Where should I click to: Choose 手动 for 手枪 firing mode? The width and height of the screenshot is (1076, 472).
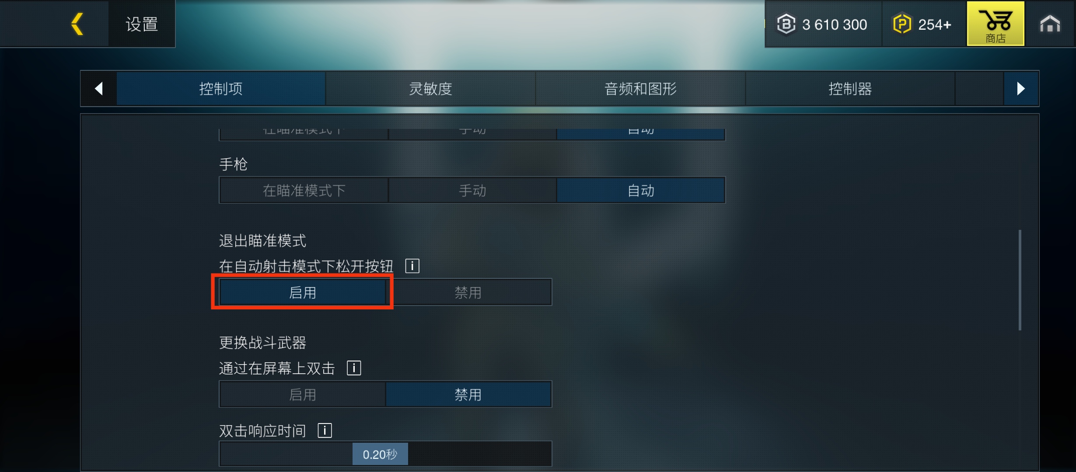tap(472, 190)
